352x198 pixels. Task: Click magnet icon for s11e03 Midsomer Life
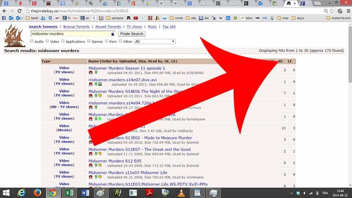pos(91,177)
